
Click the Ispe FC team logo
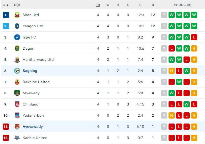click(17, 37)
